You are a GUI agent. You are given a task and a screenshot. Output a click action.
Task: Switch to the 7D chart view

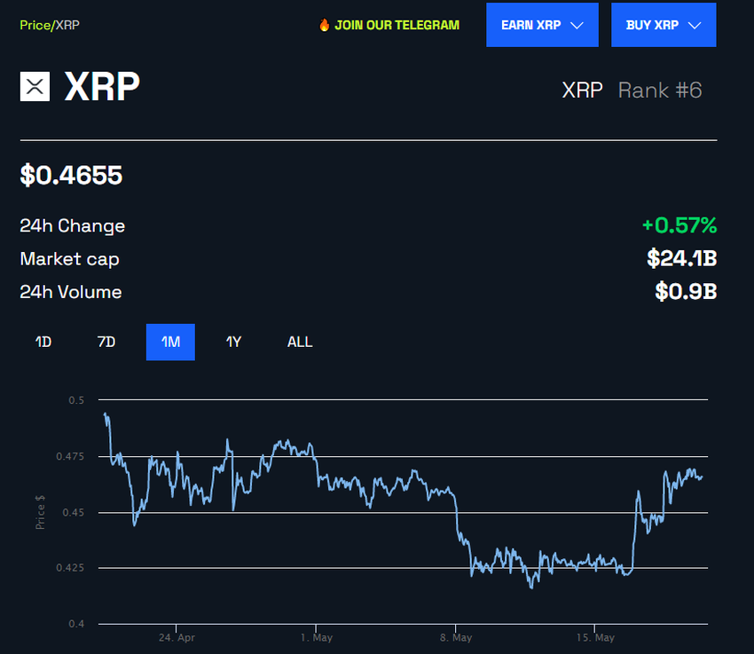pos(106,342)
